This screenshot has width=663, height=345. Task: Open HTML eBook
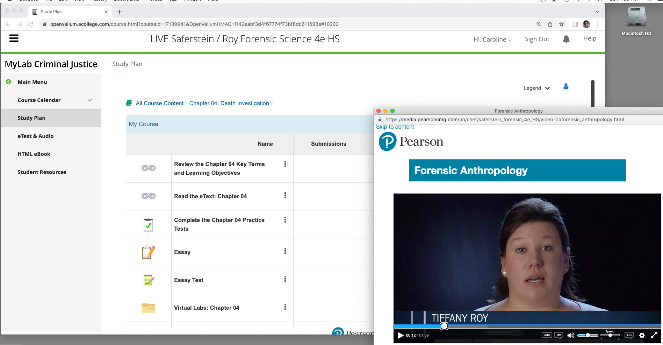click(x=34, y=154)
